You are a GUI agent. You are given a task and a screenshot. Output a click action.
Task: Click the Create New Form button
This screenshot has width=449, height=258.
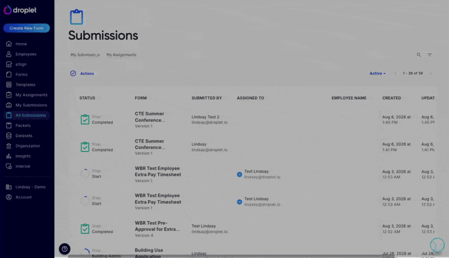(26, 28)
